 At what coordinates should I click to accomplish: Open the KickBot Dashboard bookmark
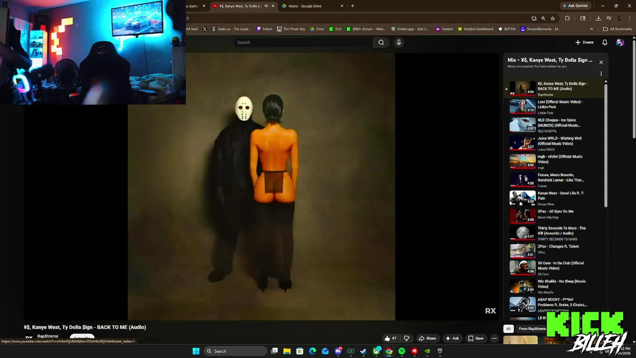(x=475, y=29)
